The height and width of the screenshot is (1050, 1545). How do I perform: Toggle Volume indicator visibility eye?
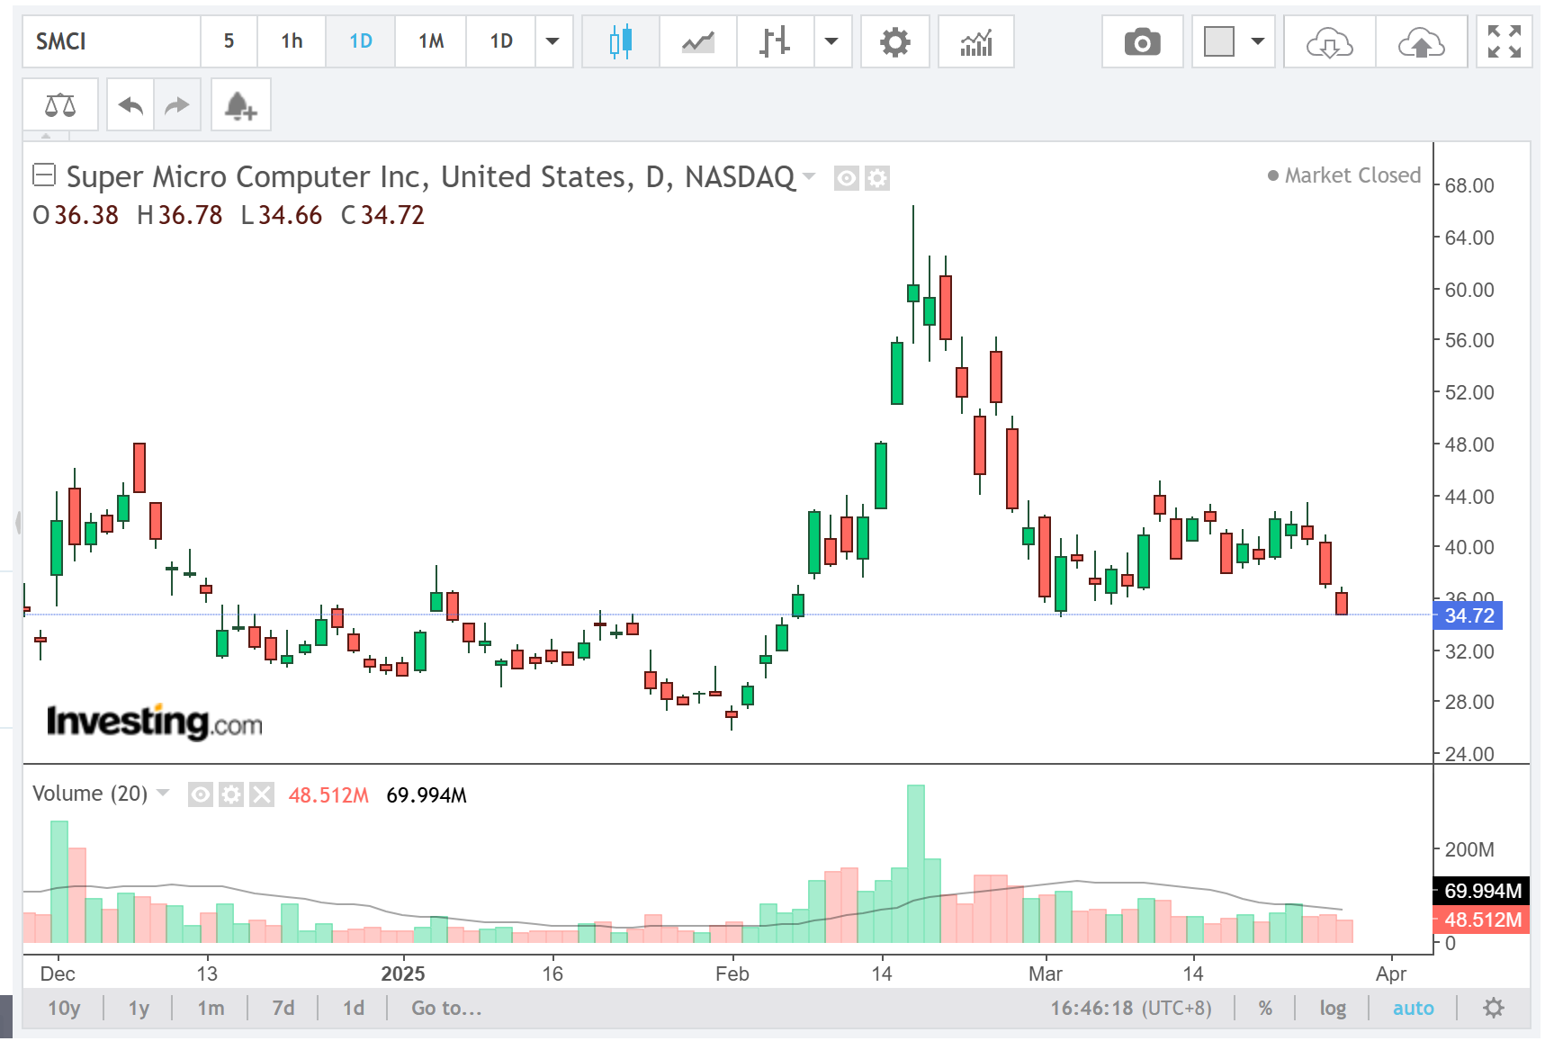(201, 794)
